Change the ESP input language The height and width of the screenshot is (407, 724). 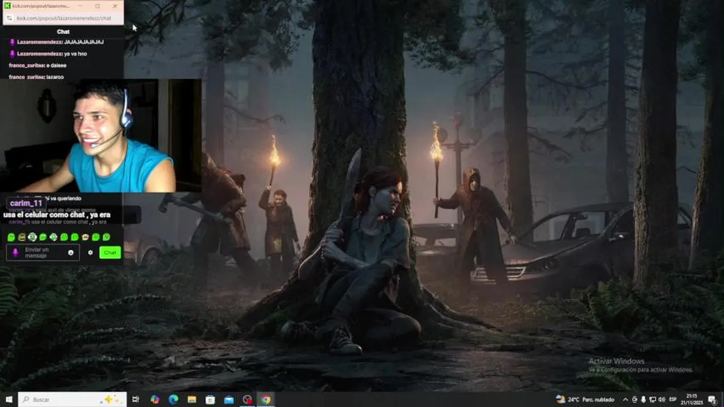pyautogui.click(x=673, y=400)
